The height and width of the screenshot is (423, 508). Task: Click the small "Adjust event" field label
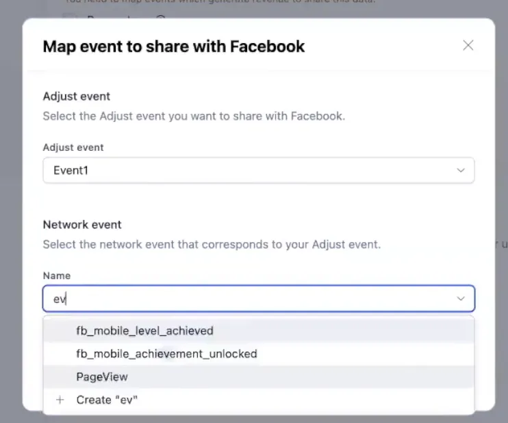tap(73, 147)
